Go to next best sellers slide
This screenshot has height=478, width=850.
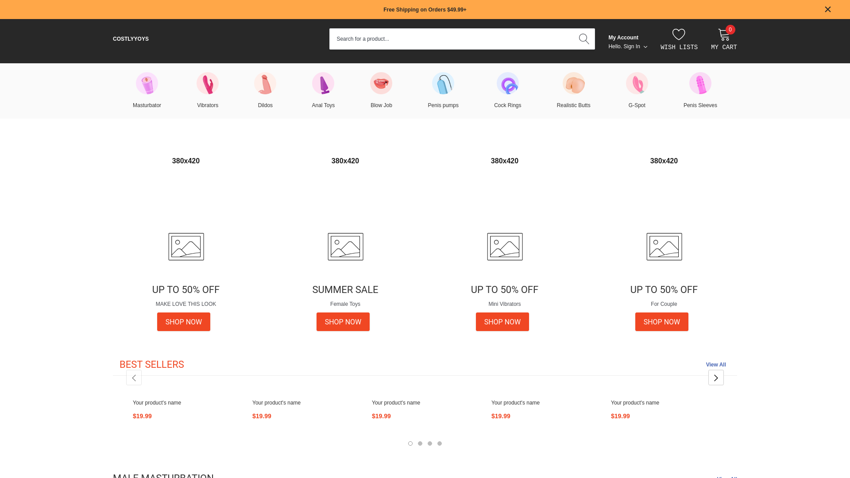click(x=716, y=378)
